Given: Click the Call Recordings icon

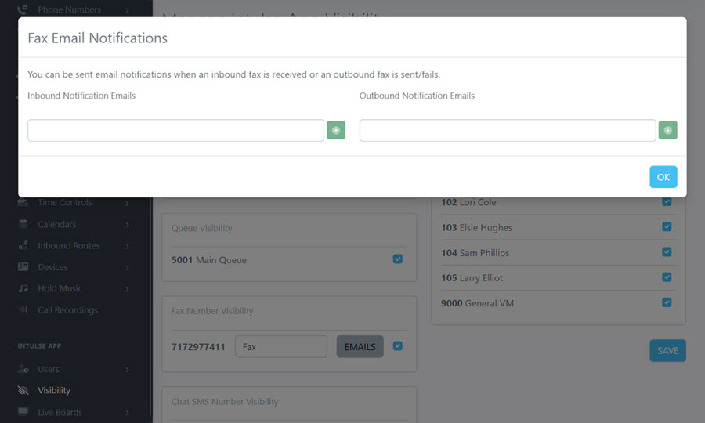Looking at the screenshot, I should (x=23, y=310).
